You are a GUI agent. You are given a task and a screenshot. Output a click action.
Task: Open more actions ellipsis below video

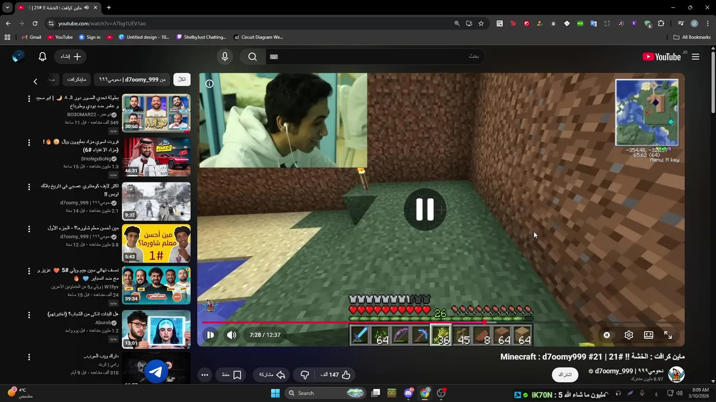coord(205,375)
